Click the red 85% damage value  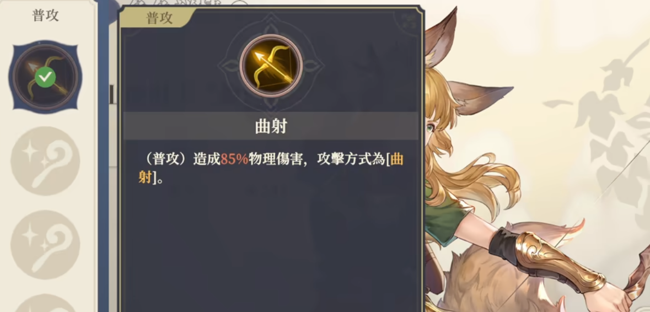pyautogui.click(x=234, y=160)
